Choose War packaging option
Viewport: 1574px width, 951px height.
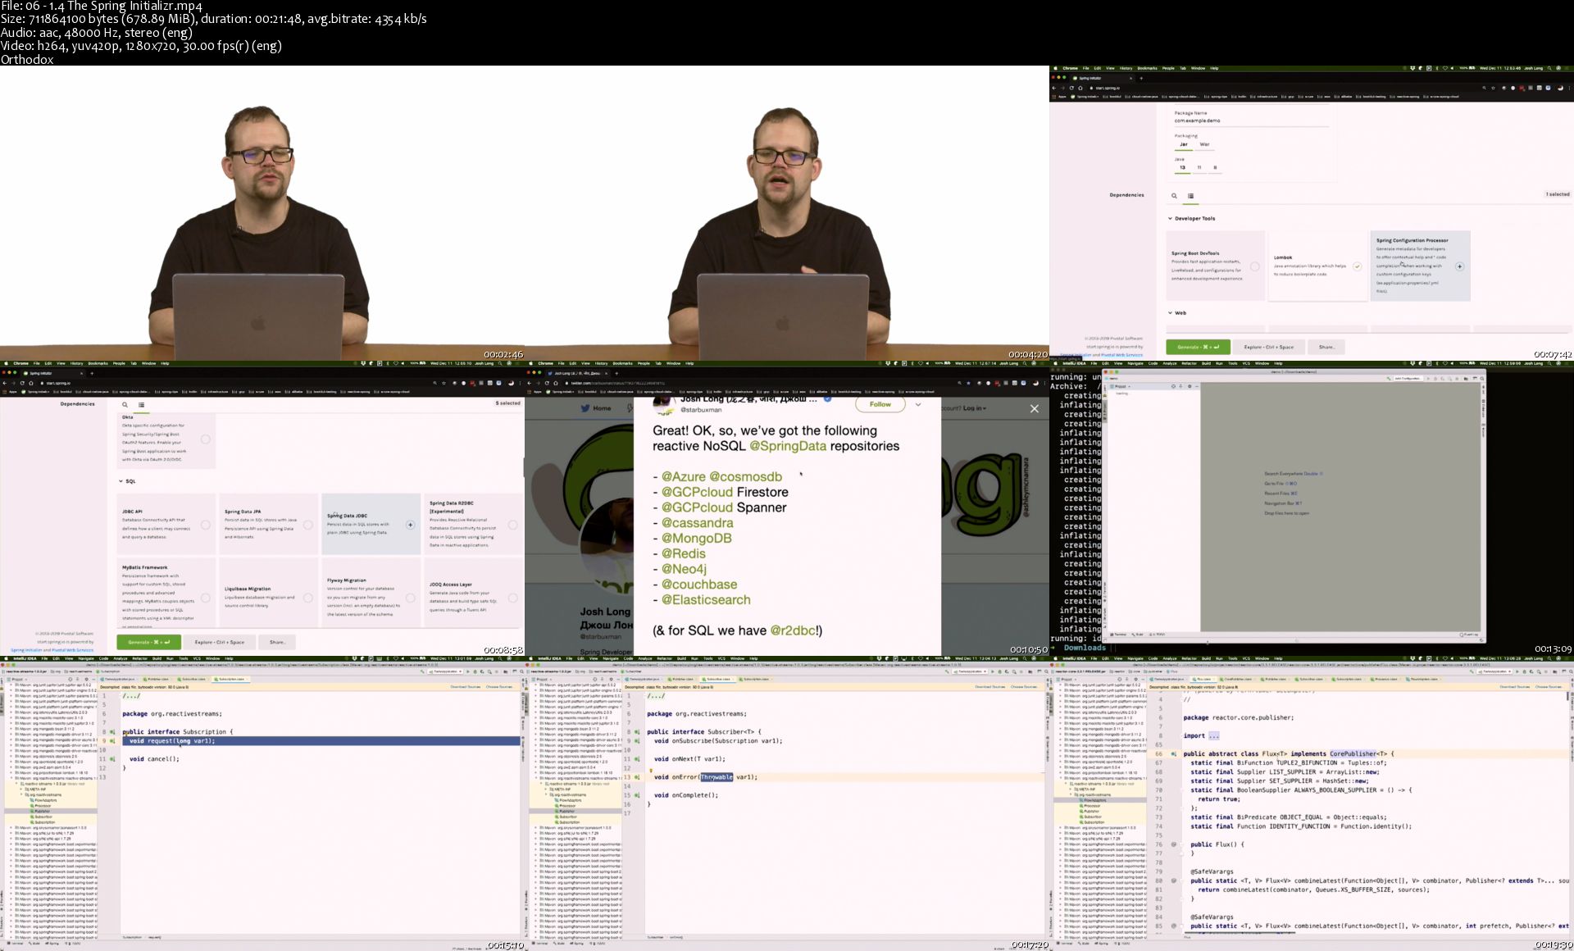tap(1204, 144)
